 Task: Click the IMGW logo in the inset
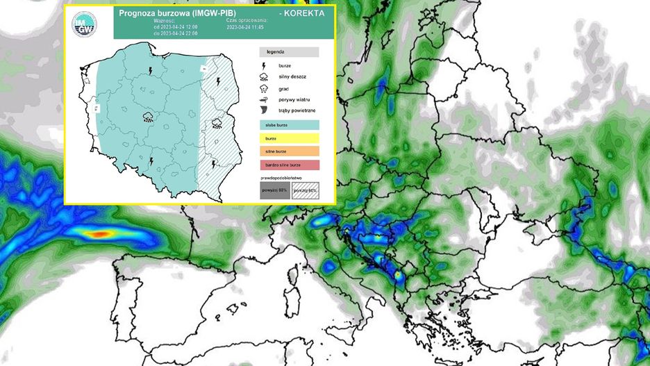point(84,24)
